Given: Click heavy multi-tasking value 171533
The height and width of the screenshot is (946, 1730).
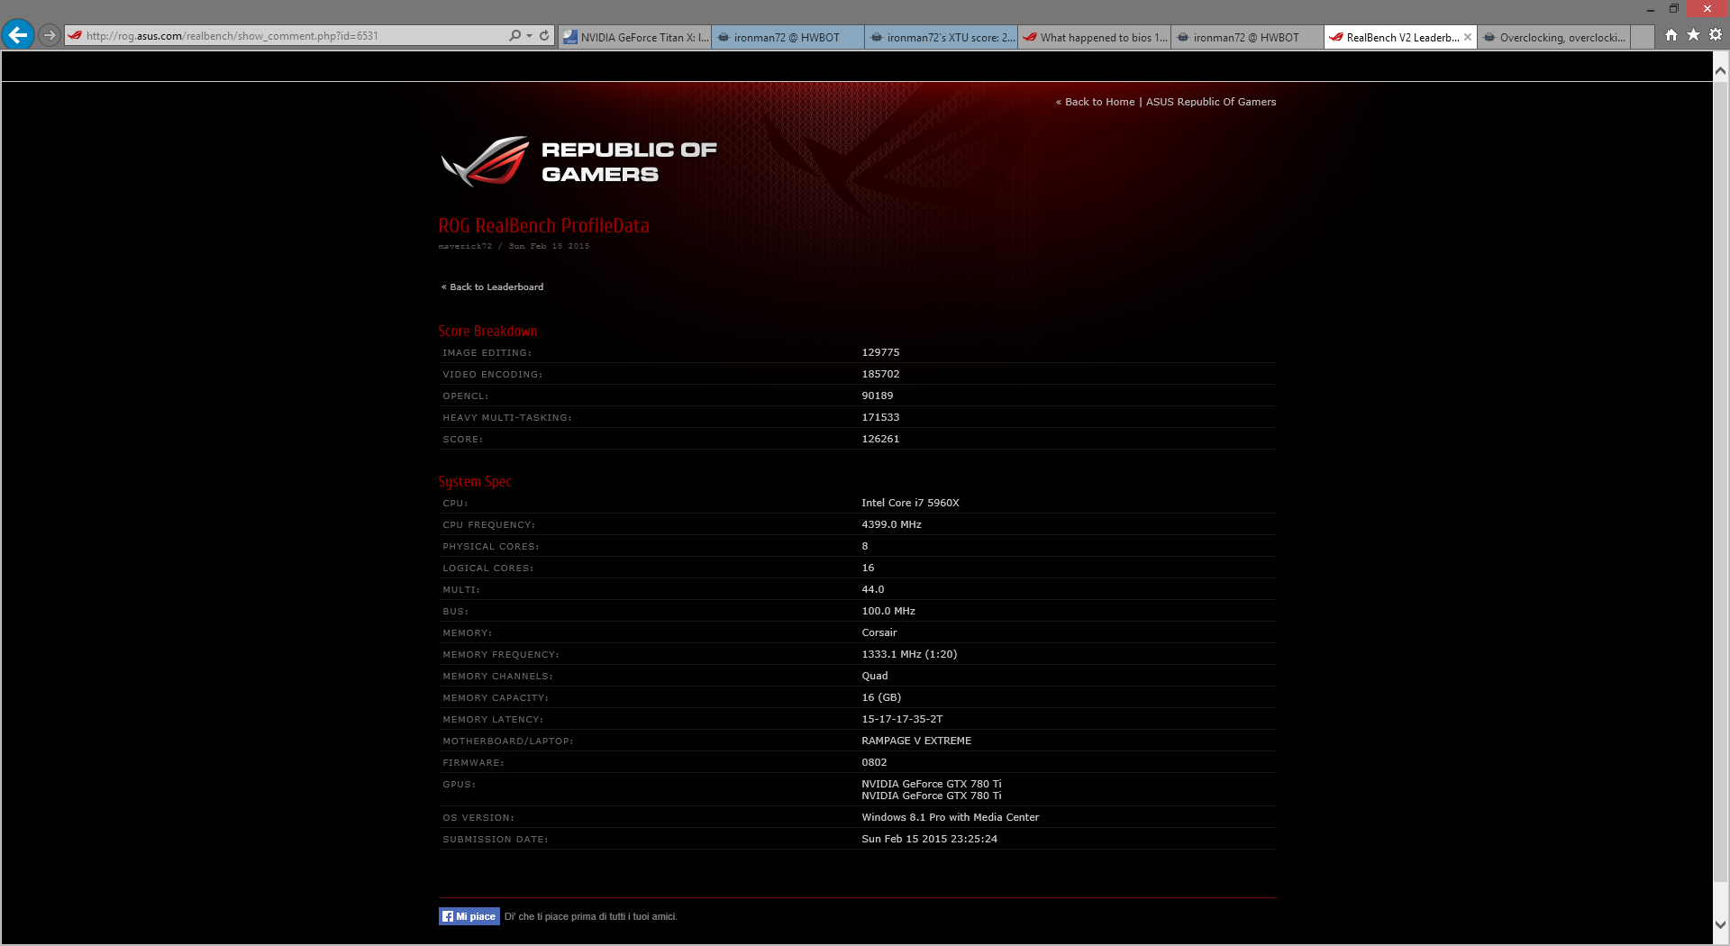Looking at the screenshot, I should coord(880,417).
